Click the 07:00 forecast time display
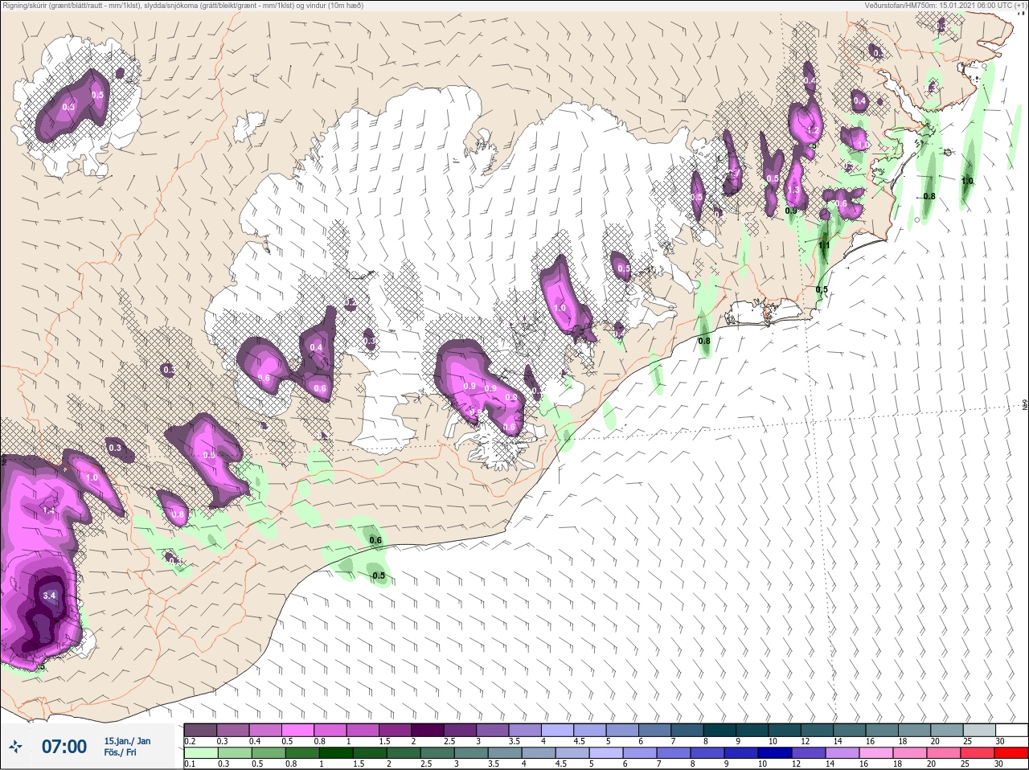The image size is (1029, 770). tap(64, 747)
